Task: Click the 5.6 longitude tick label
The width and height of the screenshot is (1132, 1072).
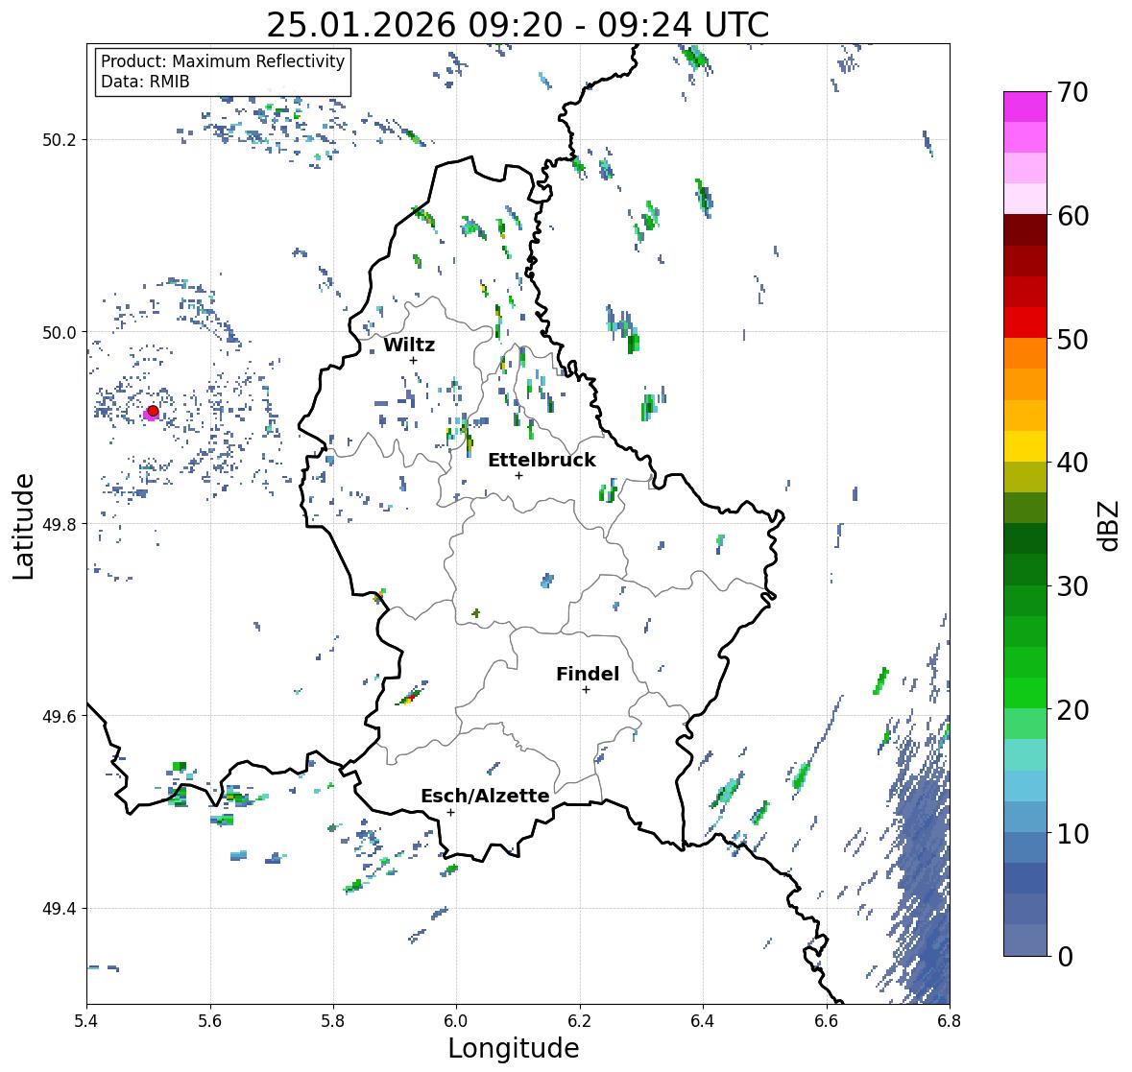Action: click(210, 1021)
